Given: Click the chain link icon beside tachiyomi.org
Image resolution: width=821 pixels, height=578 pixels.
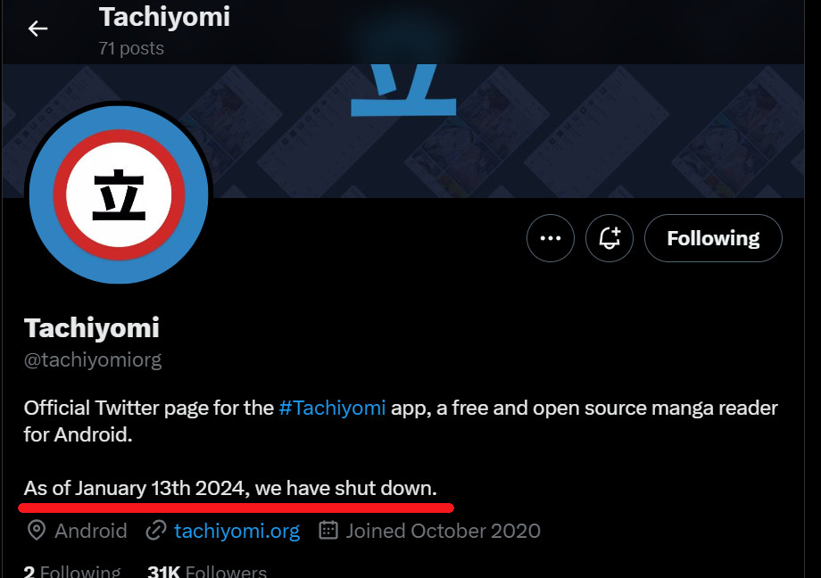Looking at the screenshot, I should pos(156,532).
